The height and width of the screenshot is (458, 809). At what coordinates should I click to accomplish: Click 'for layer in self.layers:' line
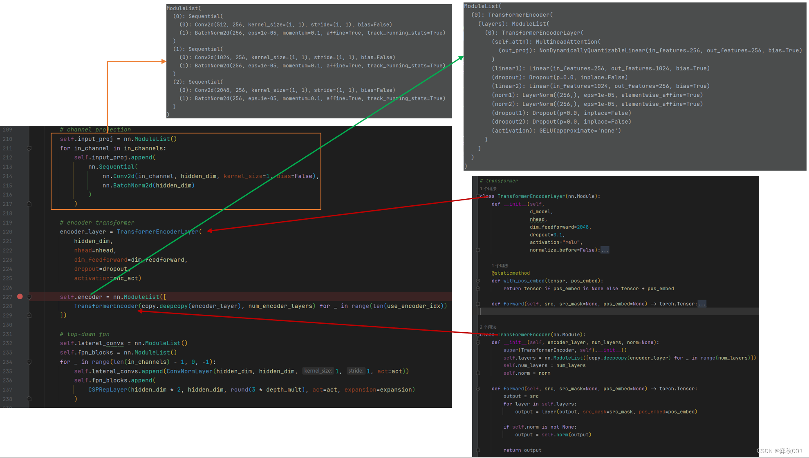(x=540, y=404)
